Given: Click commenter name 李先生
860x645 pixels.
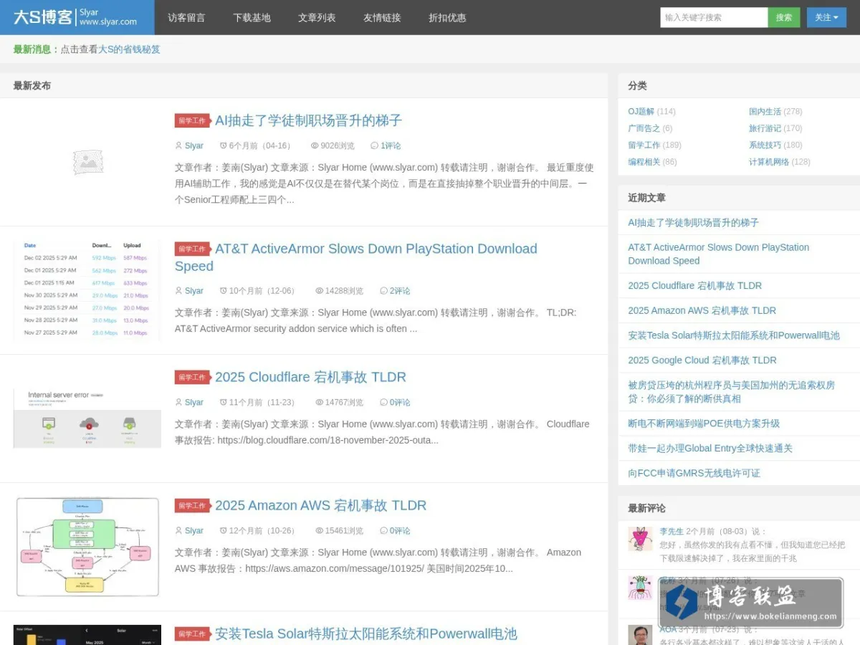Looking at the screenshot, I should (672, 531).
